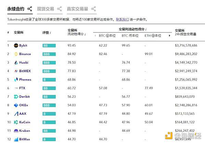The width and height of the screenshot is (205, 143).
Task: Click the Bybit logo icon
Action: tap(16, 45)
